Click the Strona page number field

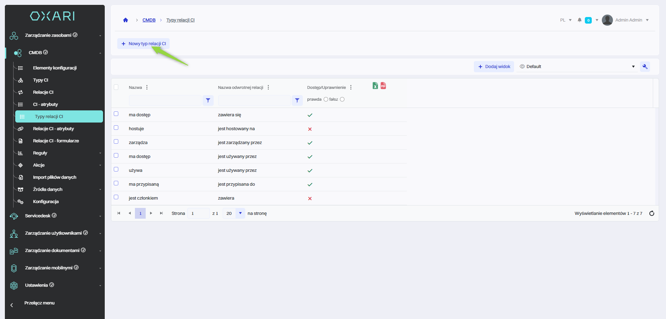pos(198,213)
